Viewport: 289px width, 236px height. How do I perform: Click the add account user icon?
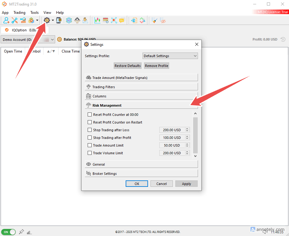tap(6, 20)
